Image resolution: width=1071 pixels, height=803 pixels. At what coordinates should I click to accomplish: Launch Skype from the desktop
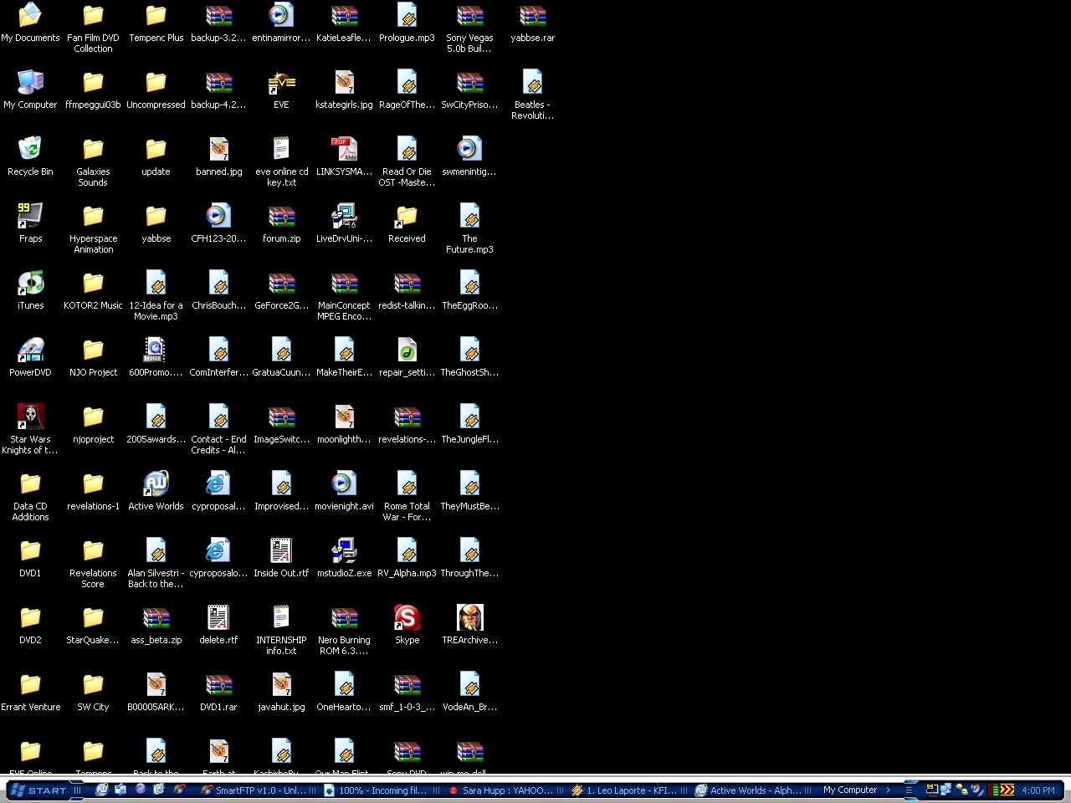407,617
